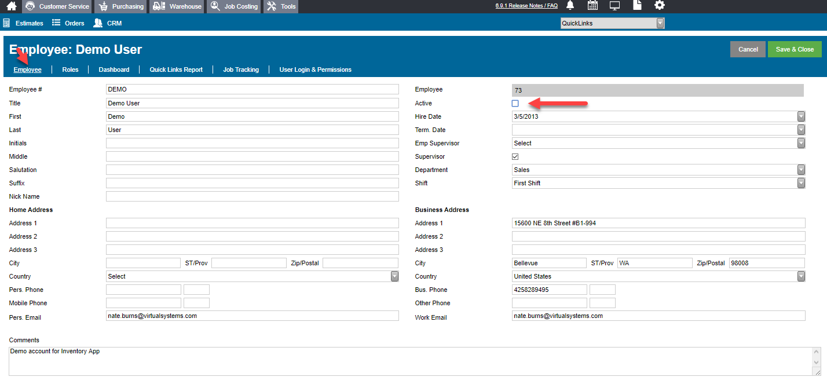Open the Department dropdown

click(x=658, y=170)
